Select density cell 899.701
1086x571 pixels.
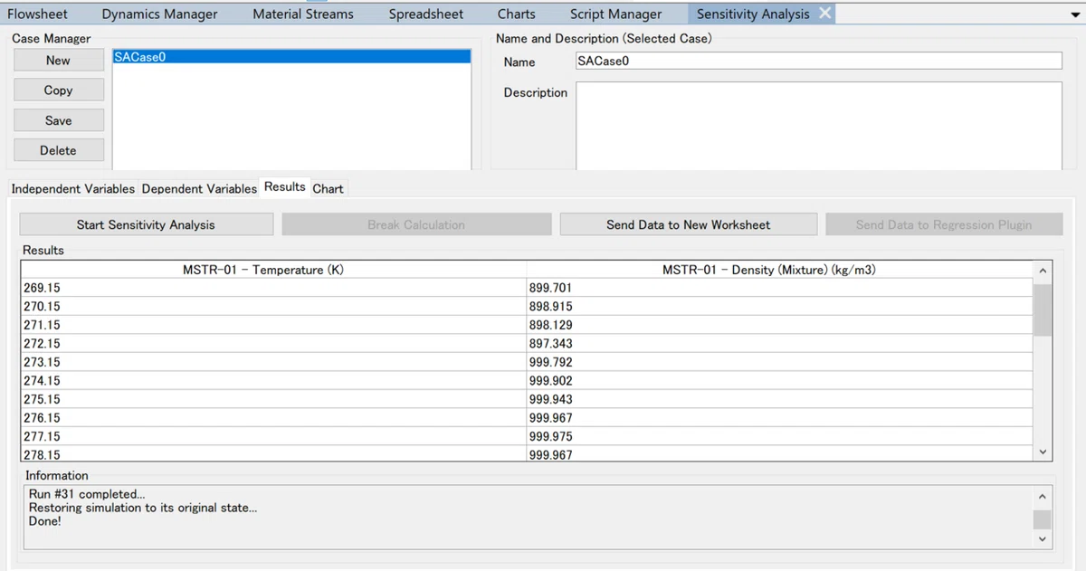point(779,288)
